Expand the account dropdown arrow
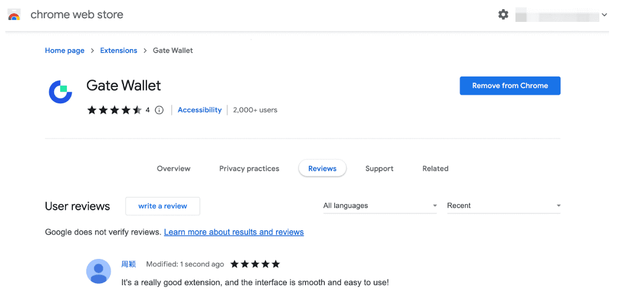The height and width of the screenshot is (299, 620). [x=604, y=15]
